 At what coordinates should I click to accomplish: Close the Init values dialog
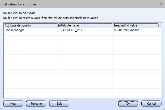[160, 4]
